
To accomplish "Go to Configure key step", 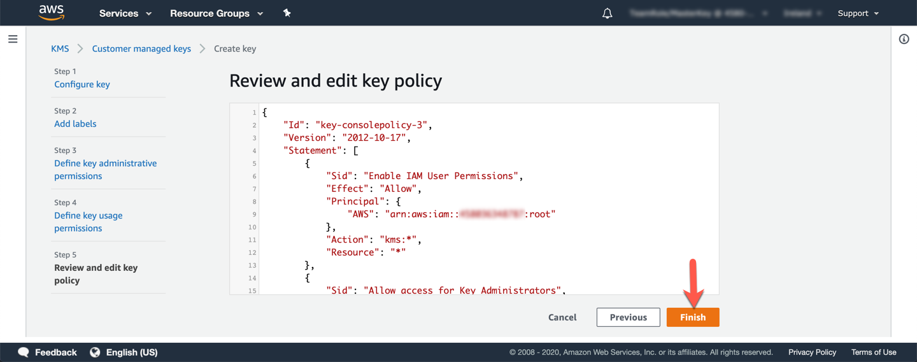I will [82, 84].
